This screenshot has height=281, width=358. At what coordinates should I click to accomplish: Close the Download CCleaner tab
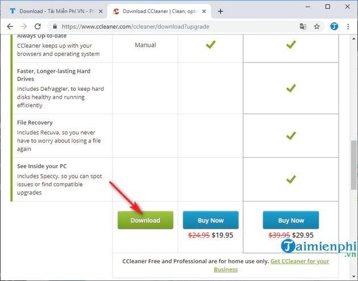[x=204, y=11]
